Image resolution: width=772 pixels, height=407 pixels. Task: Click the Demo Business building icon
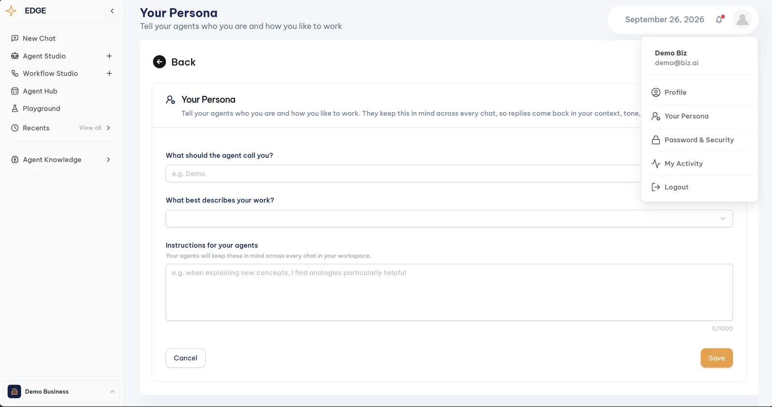pyautogui.click(x=14, y=392)
